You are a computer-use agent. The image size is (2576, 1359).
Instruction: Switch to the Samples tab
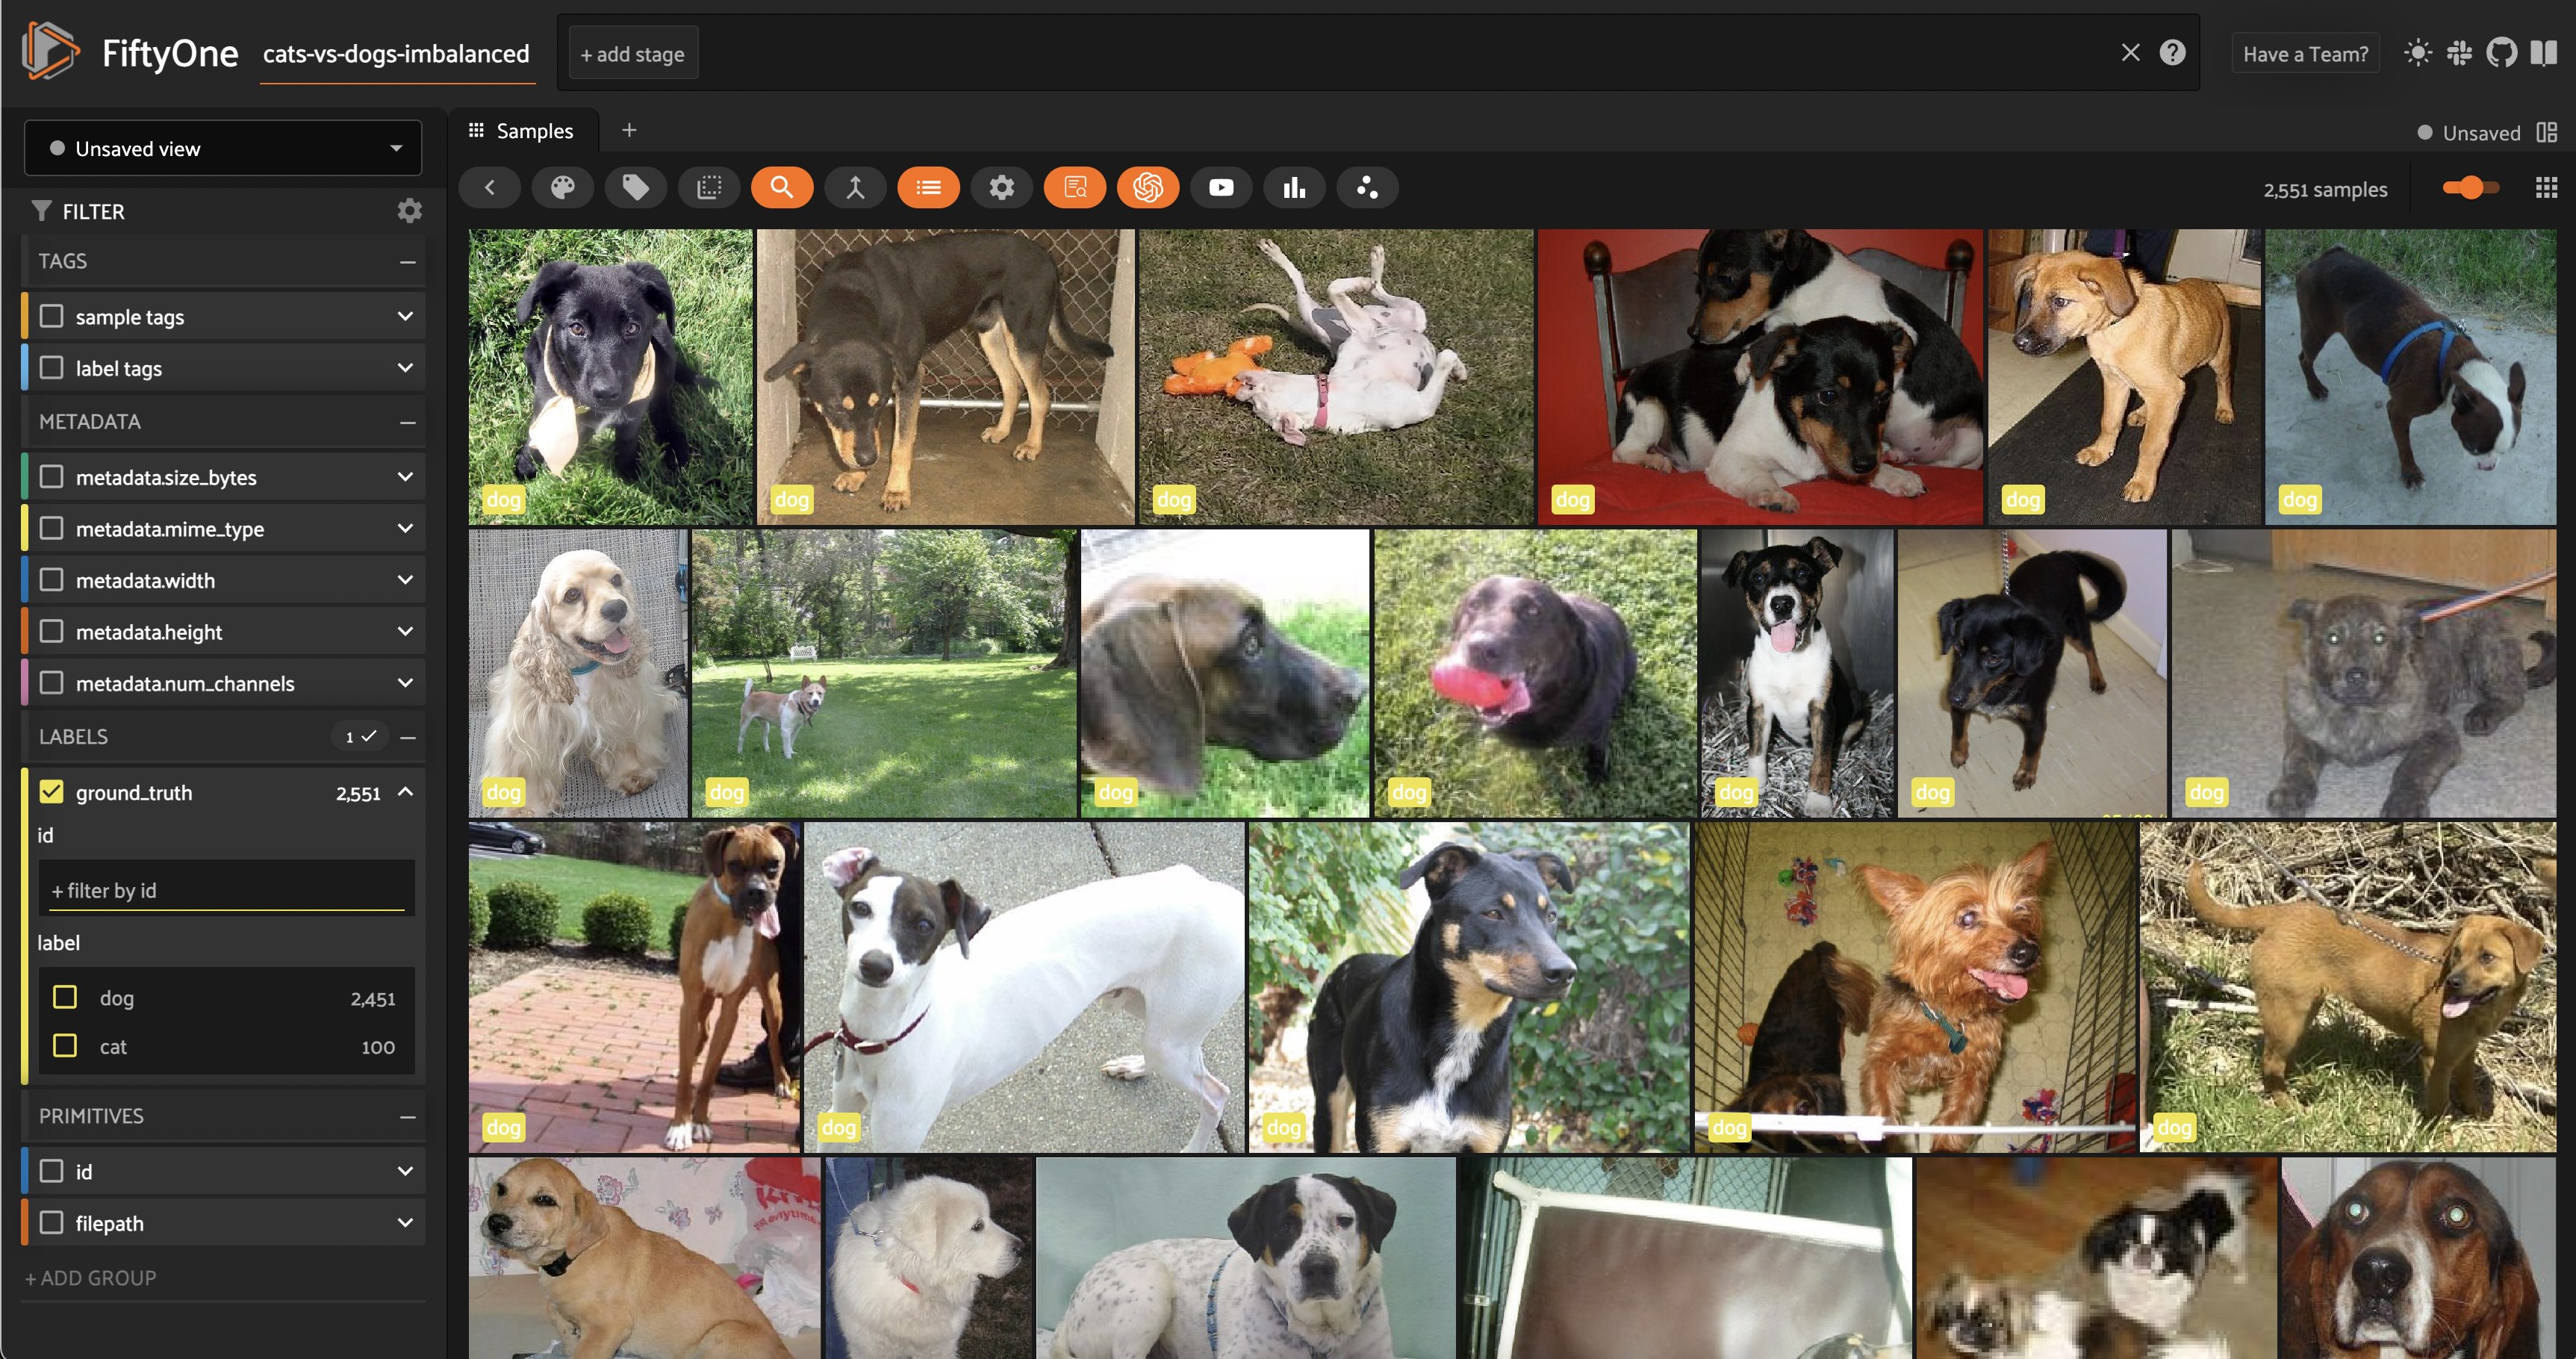521,131
